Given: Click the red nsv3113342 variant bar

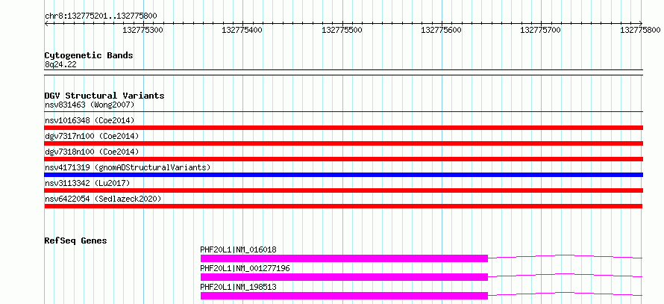Looking at the screenshot, I should tap(343, 190).
